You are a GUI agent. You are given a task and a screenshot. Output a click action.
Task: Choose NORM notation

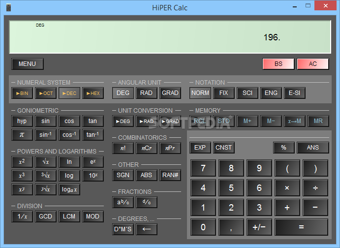(200, 93)
